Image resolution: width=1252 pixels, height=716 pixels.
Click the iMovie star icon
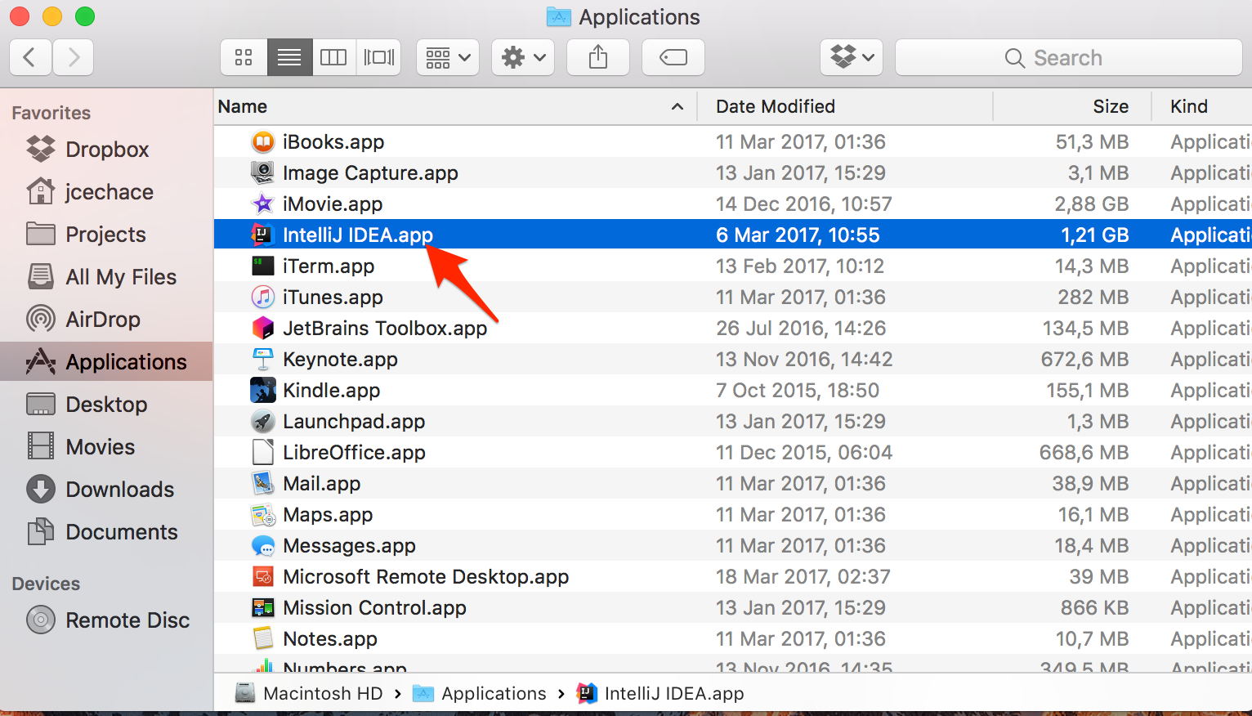point(262,204)
